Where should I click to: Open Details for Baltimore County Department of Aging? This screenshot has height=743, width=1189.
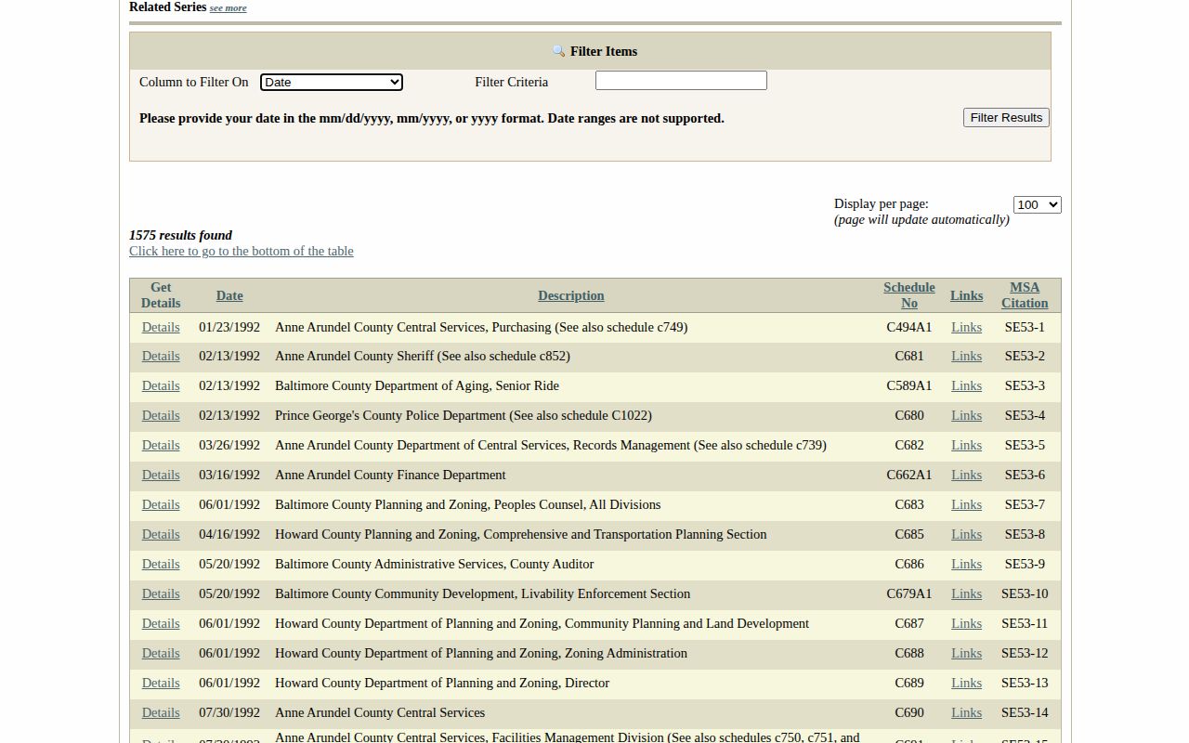tap(161, 385)
